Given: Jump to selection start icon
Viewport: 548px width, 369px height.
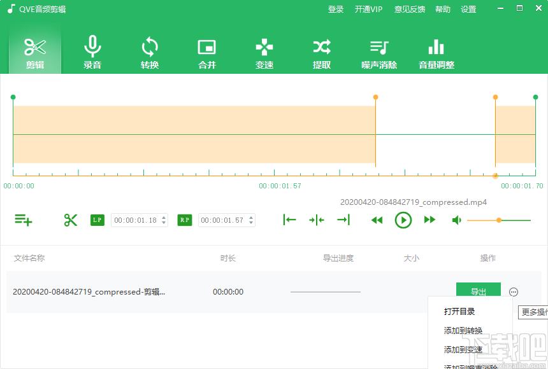Looking at the screenshot, I should (x=289, y=220).
